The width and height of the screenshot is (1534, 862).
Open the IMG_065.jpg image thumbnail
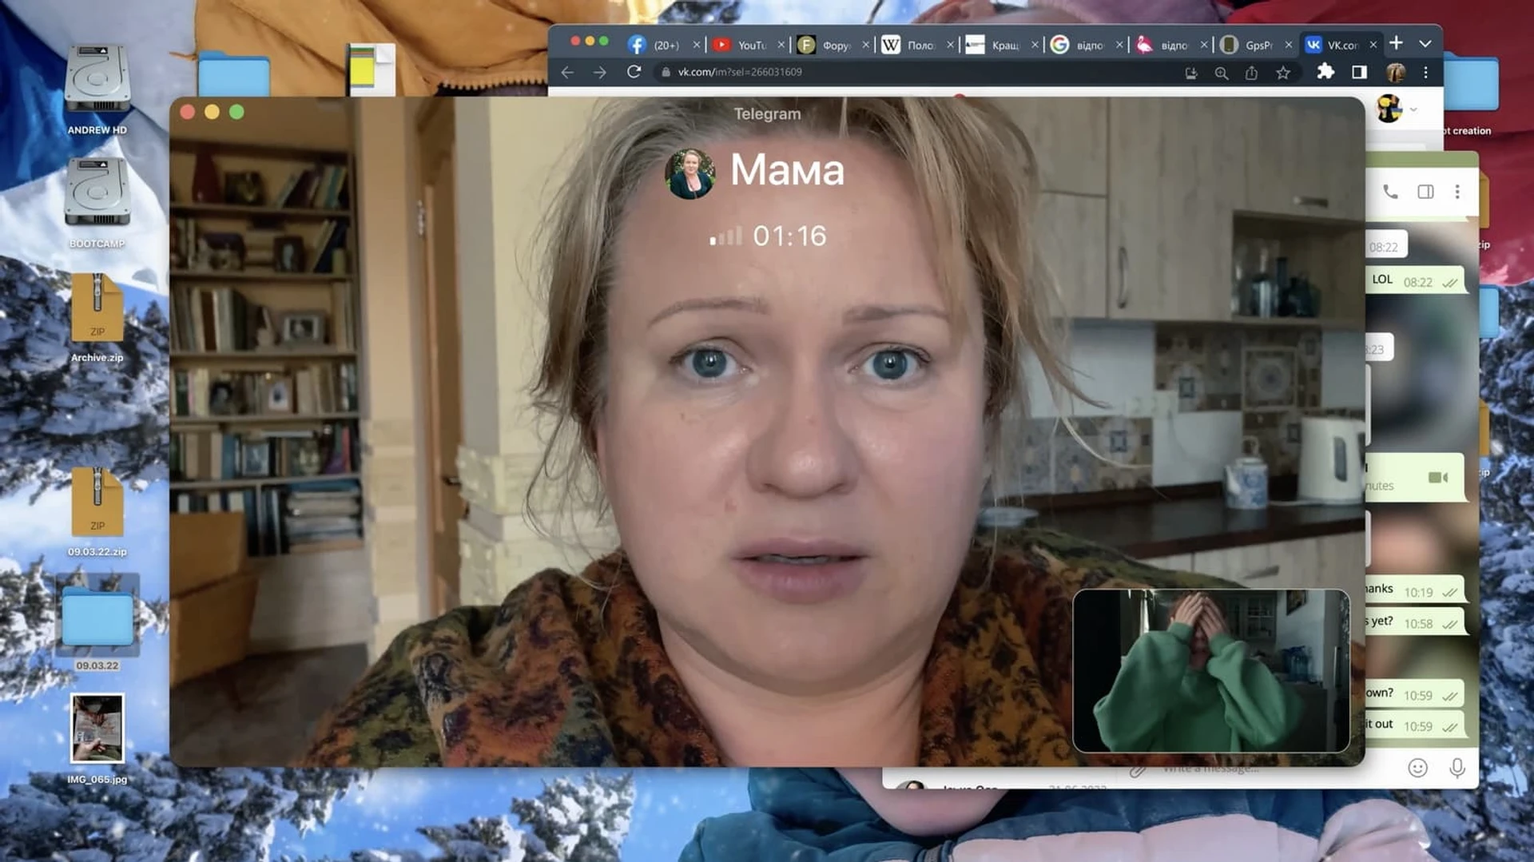[x=97, y=728]
